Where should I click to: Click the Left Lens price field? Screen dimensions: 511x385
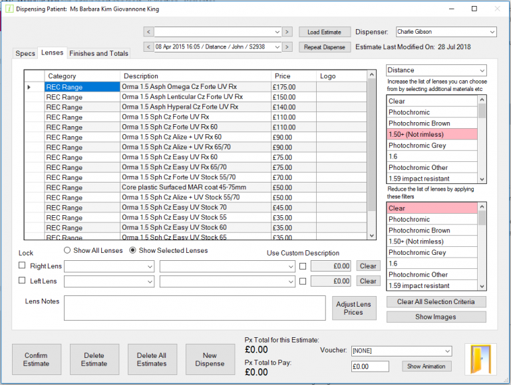(x=331, y=281)
